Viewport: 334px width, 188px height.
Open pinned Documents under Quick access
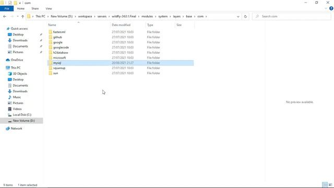coord(20,46)
